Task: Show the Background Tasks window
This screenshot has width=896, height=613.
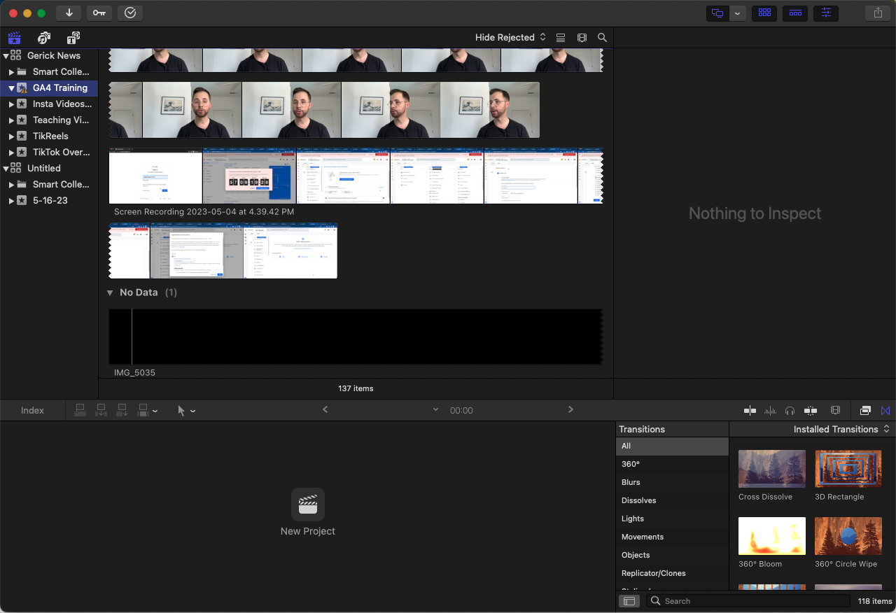Action: (130, 13)
